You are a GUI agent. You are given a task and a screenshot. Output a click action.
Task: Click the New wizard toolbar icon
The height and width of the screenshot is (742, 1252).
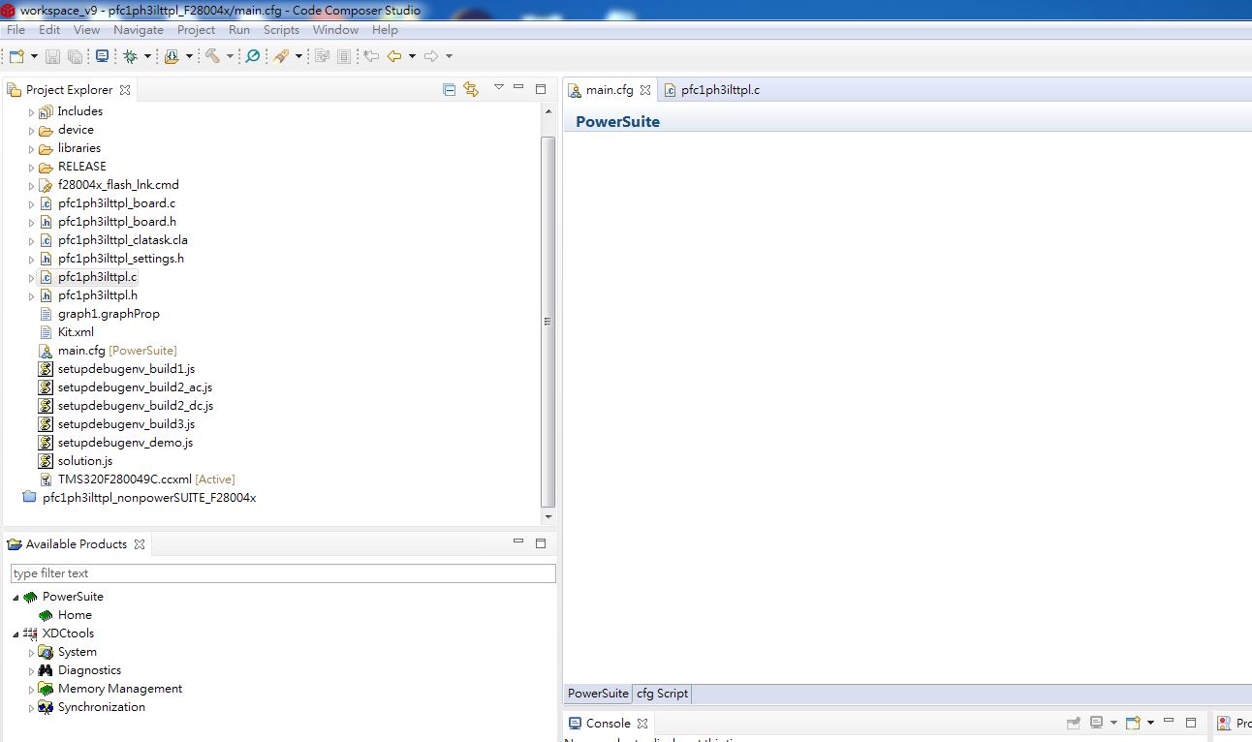(16, 56)
